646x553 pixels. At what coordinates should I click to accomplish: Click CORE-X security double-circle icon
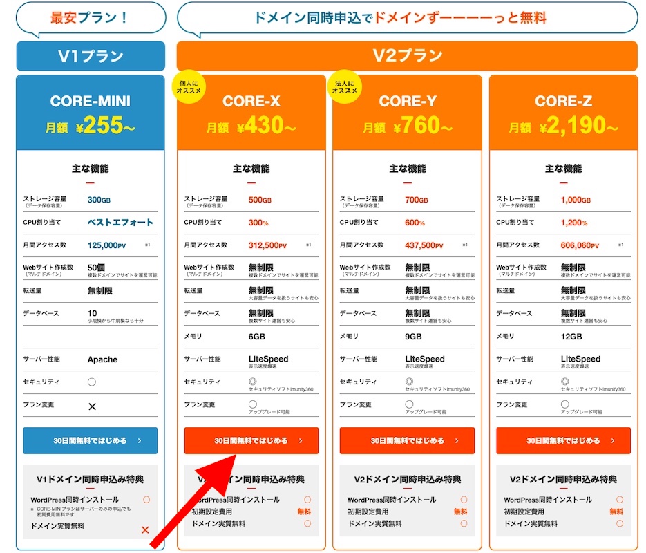253,382
